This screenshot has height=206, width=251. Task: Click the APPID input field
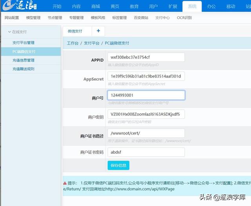146,57
